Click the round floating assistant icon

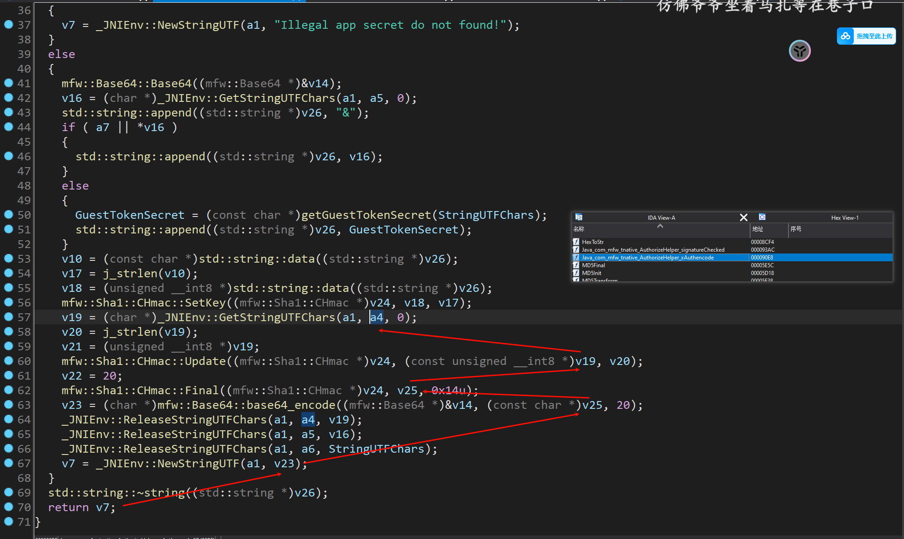click(x=799, y=51)
